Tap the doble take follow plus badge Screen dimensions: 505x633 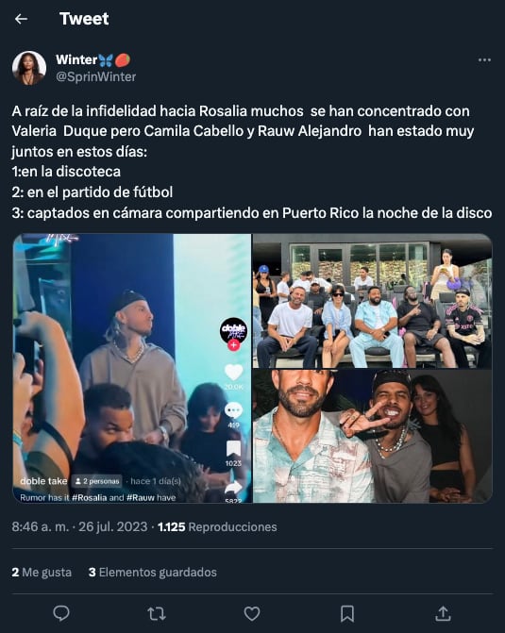[x=233, y=345]
